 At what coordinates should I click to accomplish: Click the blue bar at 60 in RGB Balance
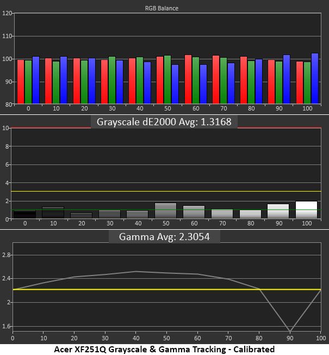203,84
